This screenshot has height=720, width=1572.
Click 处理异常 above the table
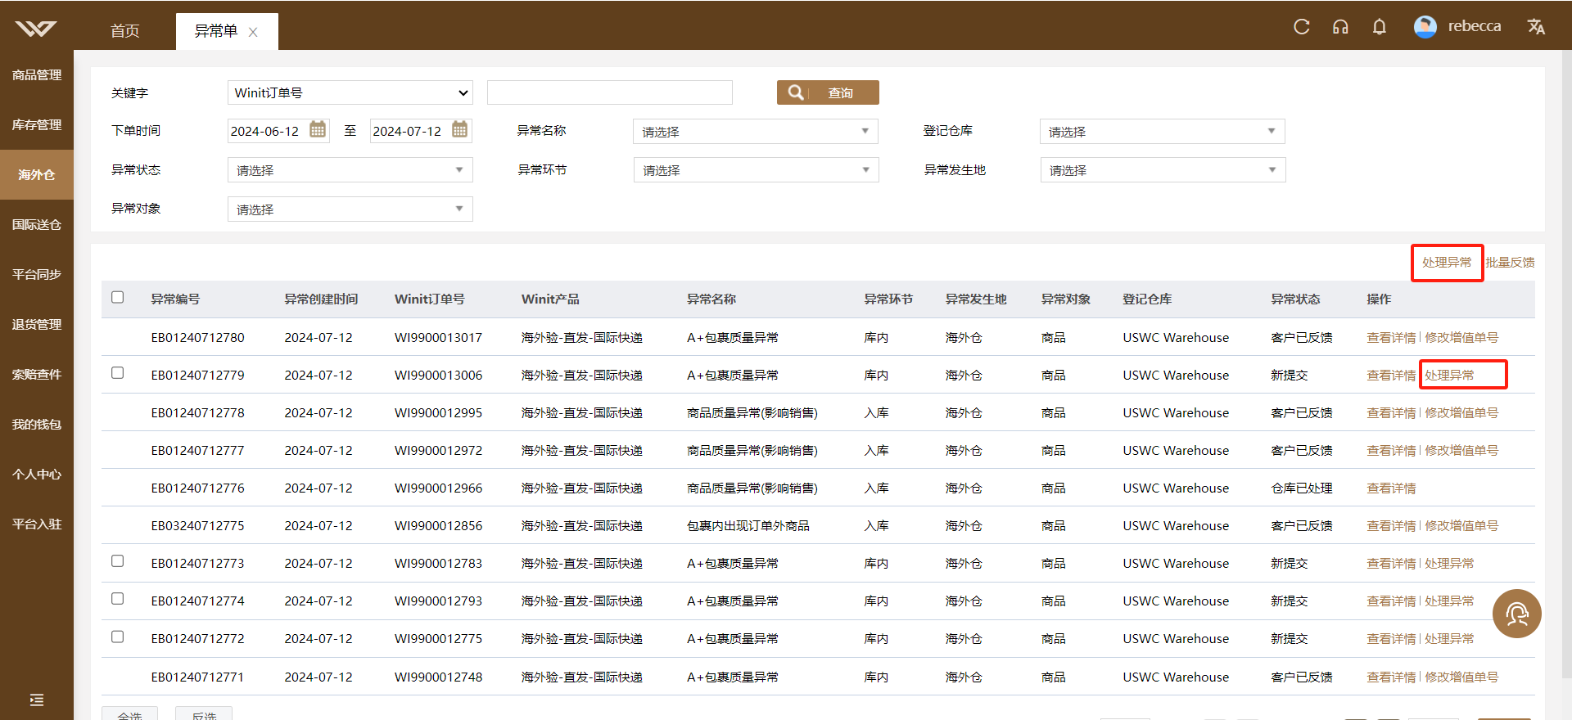click(1447, 263)
